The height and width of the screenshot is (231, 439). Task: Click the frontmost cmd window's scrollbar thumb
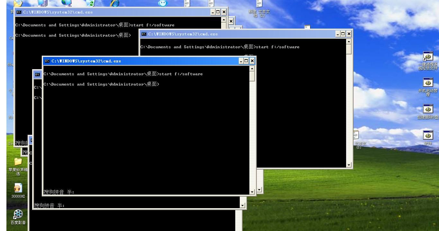(252, 76)
